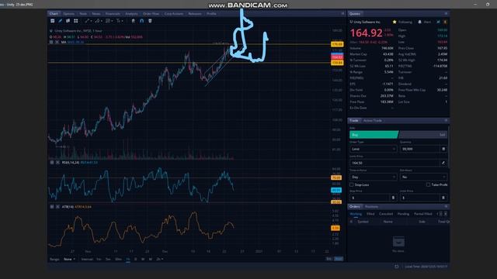Select the 30m interval

pos(118,259)
